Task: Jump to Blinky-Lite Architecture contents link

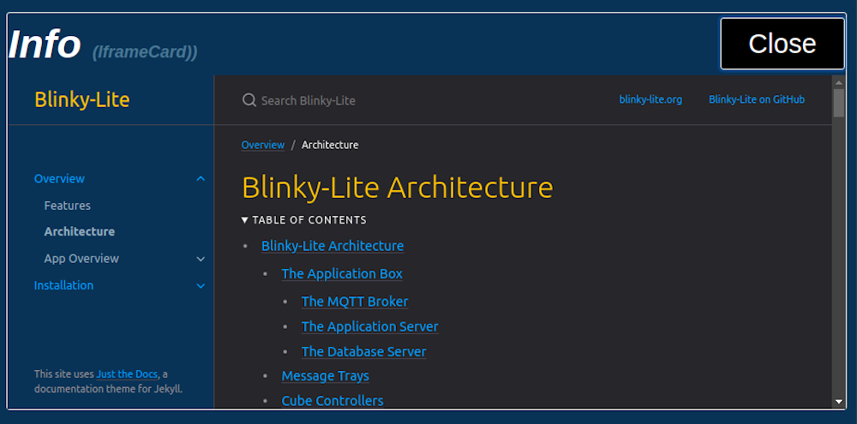Action: coord(333,246)
